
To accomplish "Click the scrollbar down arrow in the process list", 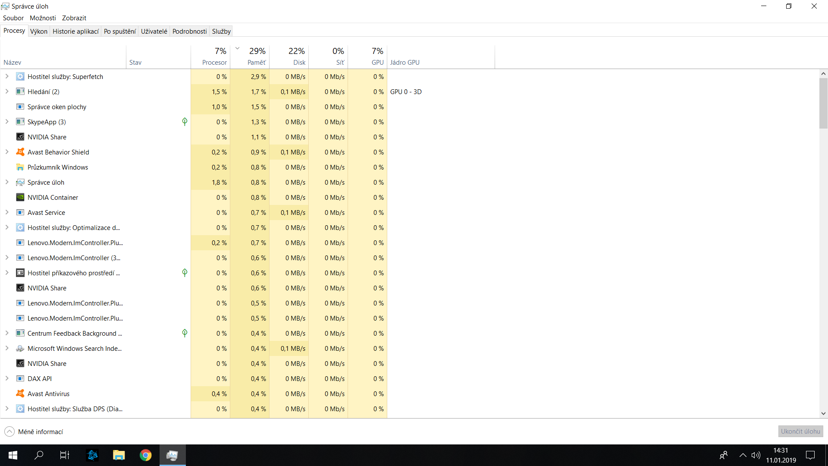I will click(x=823, y=413).
